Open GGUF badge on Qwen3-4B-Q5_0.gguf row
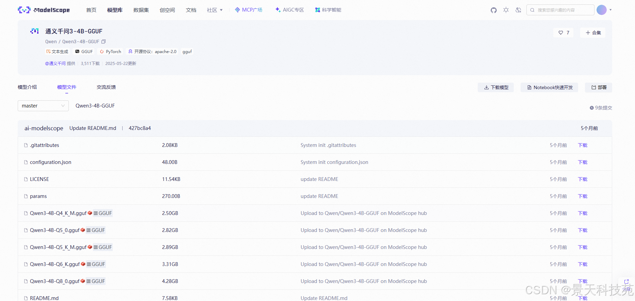Image resolution: width=635 pixels, height=301 pixels. click(x=96, y=230)
